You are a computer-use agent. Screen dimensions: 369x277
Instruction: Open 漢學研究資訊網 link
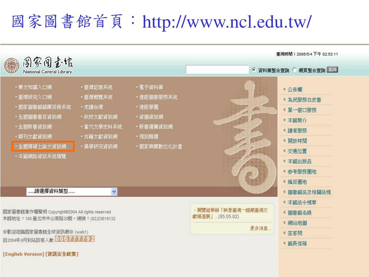click(101, 146)
